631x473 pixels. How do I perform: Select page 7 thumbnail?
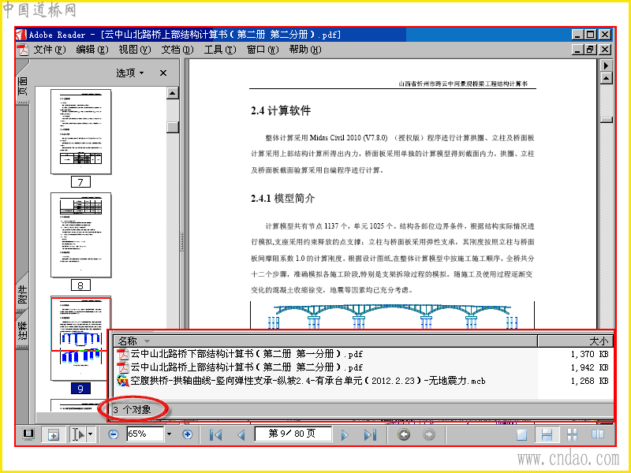(x=81, y=132)
